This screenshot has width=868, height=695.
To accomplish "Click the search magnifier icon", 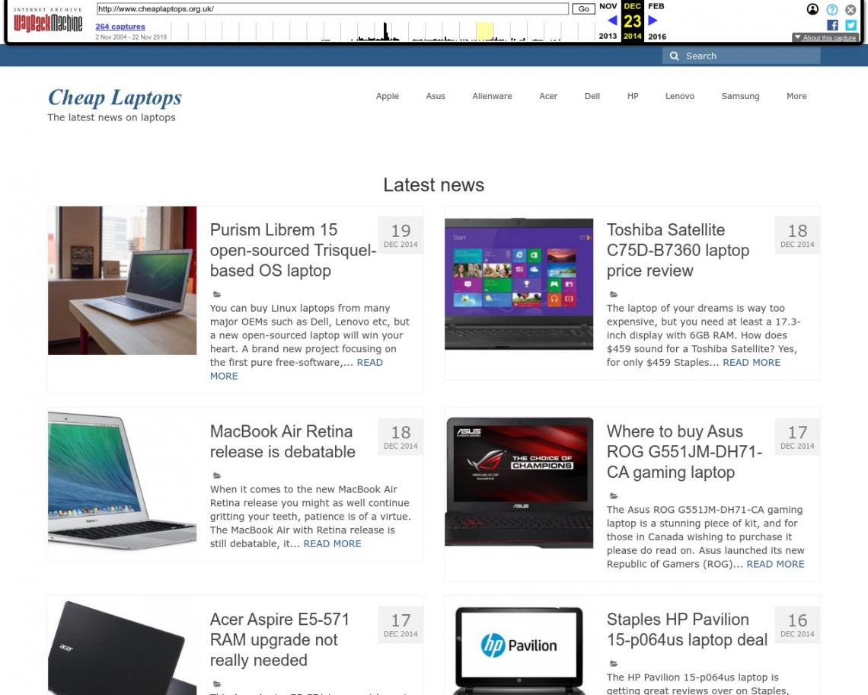I will click(675, 56).
